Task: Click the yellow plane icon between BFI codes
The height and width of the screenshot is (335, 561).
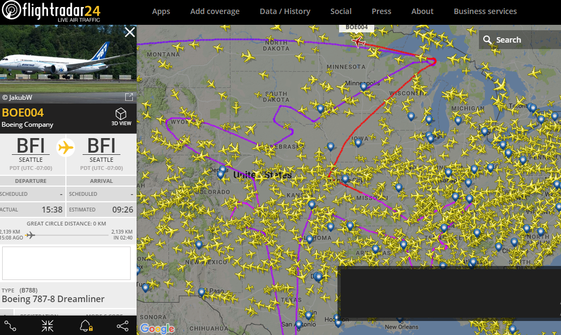Action: point(65,147)
